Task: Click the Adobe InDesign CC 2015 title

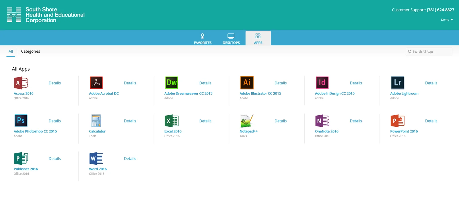Action: pyautogui.click(x=335, y=94)
